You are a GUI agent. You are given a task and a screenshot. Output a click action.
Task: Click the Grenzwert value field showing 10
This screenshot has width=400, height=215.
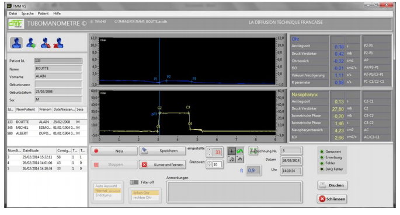click(x=217, y=165)
